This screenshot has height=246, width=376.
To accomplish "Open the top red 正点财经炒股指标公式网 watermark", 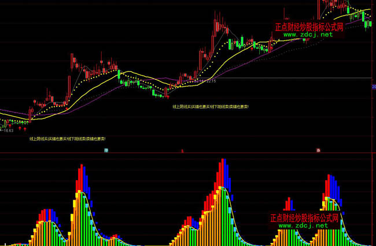I will (308, 27).
